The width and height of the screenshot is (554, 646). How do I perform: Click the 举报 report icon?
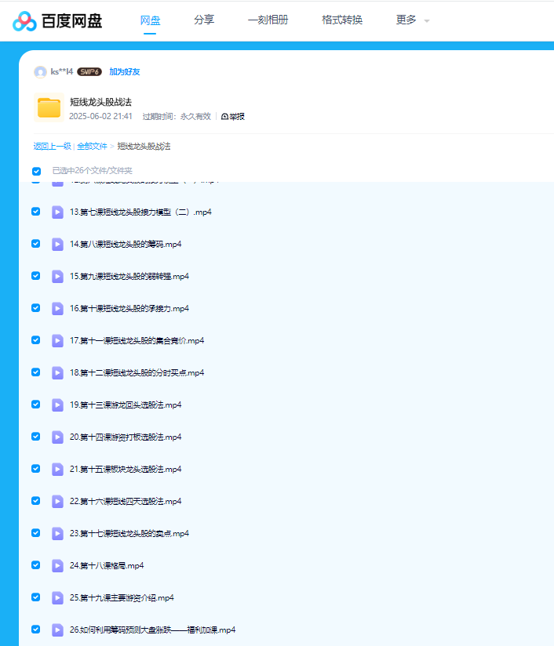coord(224,117)
